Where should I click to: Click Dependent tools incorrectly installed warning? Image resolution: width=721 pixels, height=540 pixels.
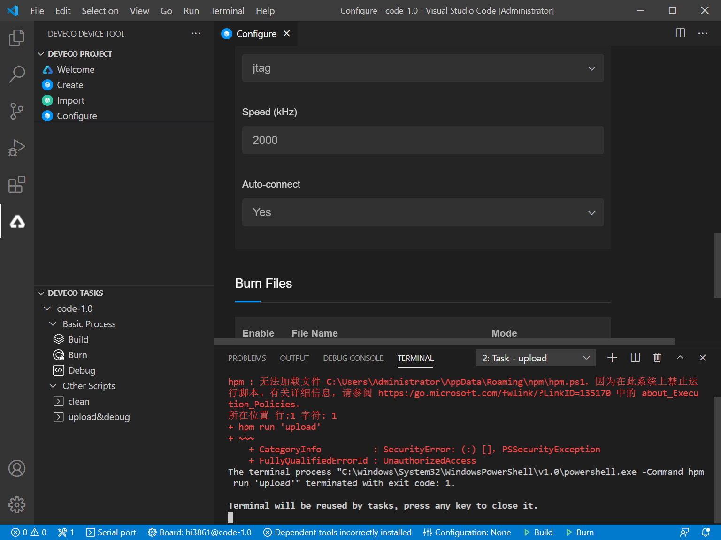(x=337, y=532)
